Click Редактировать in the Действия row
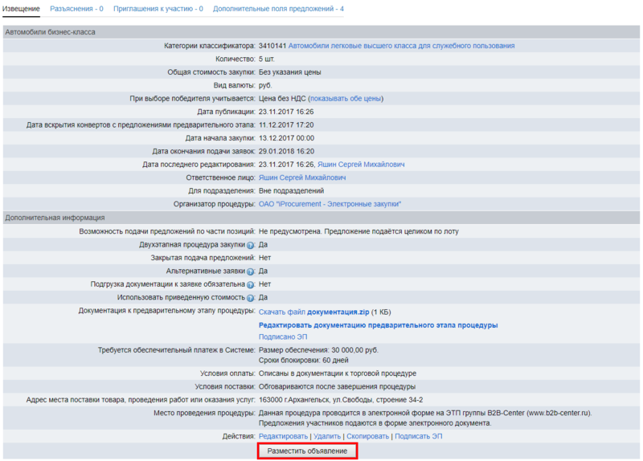 point(283,437)
